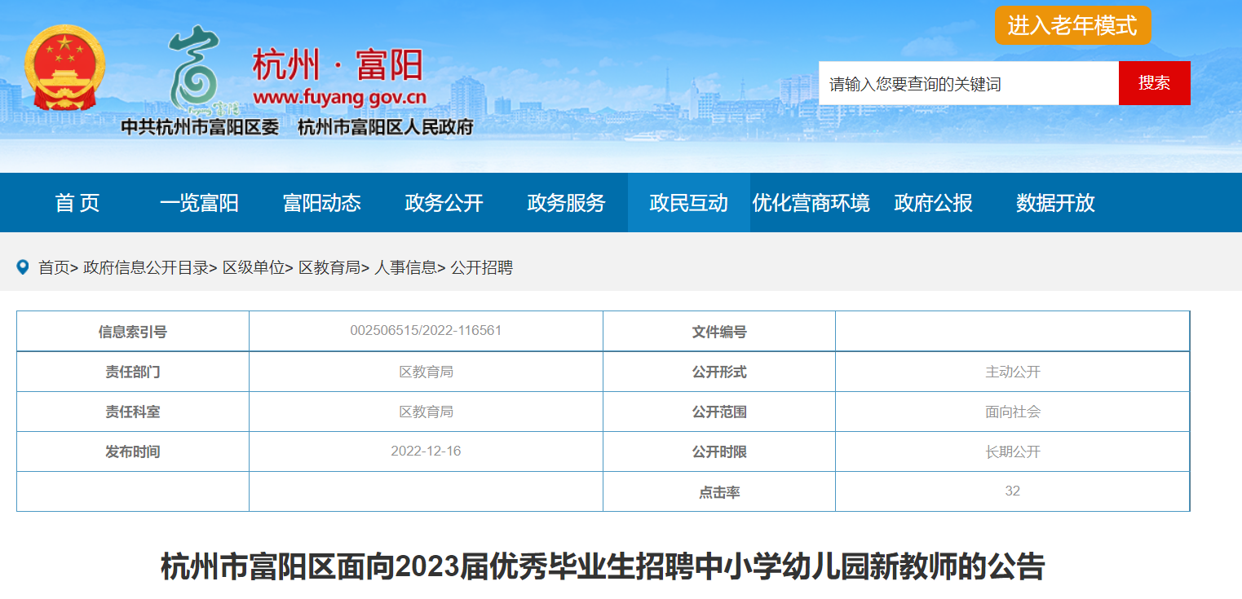Click the 长期公开 time limit value
This screenshot has height=599, width=1242.
(x=1013, y=451)
